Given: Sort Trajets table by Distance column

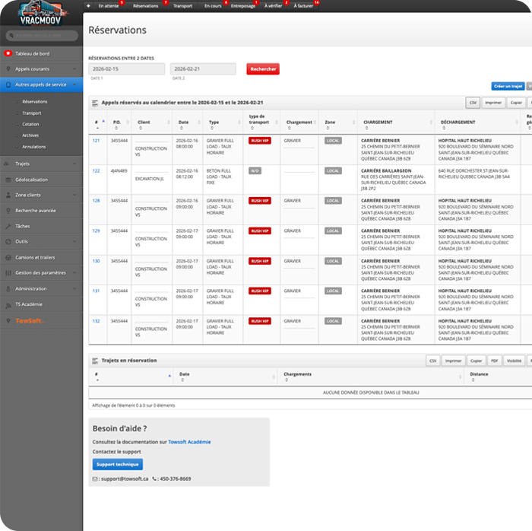Looking at the screenshot, I should (498, 377).
